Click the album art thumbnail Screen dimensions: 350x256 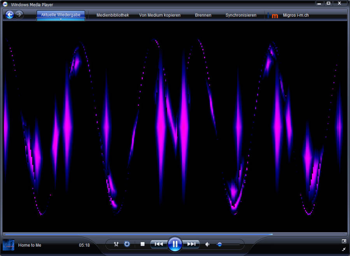tap(9, 245)
